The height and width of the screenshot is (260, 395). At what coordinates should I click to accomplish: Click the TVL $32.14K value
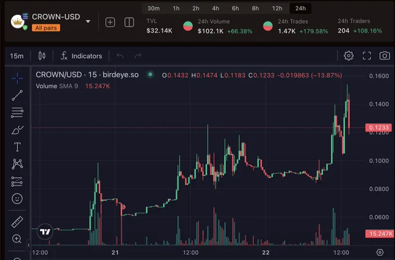(x=159, y=31)
